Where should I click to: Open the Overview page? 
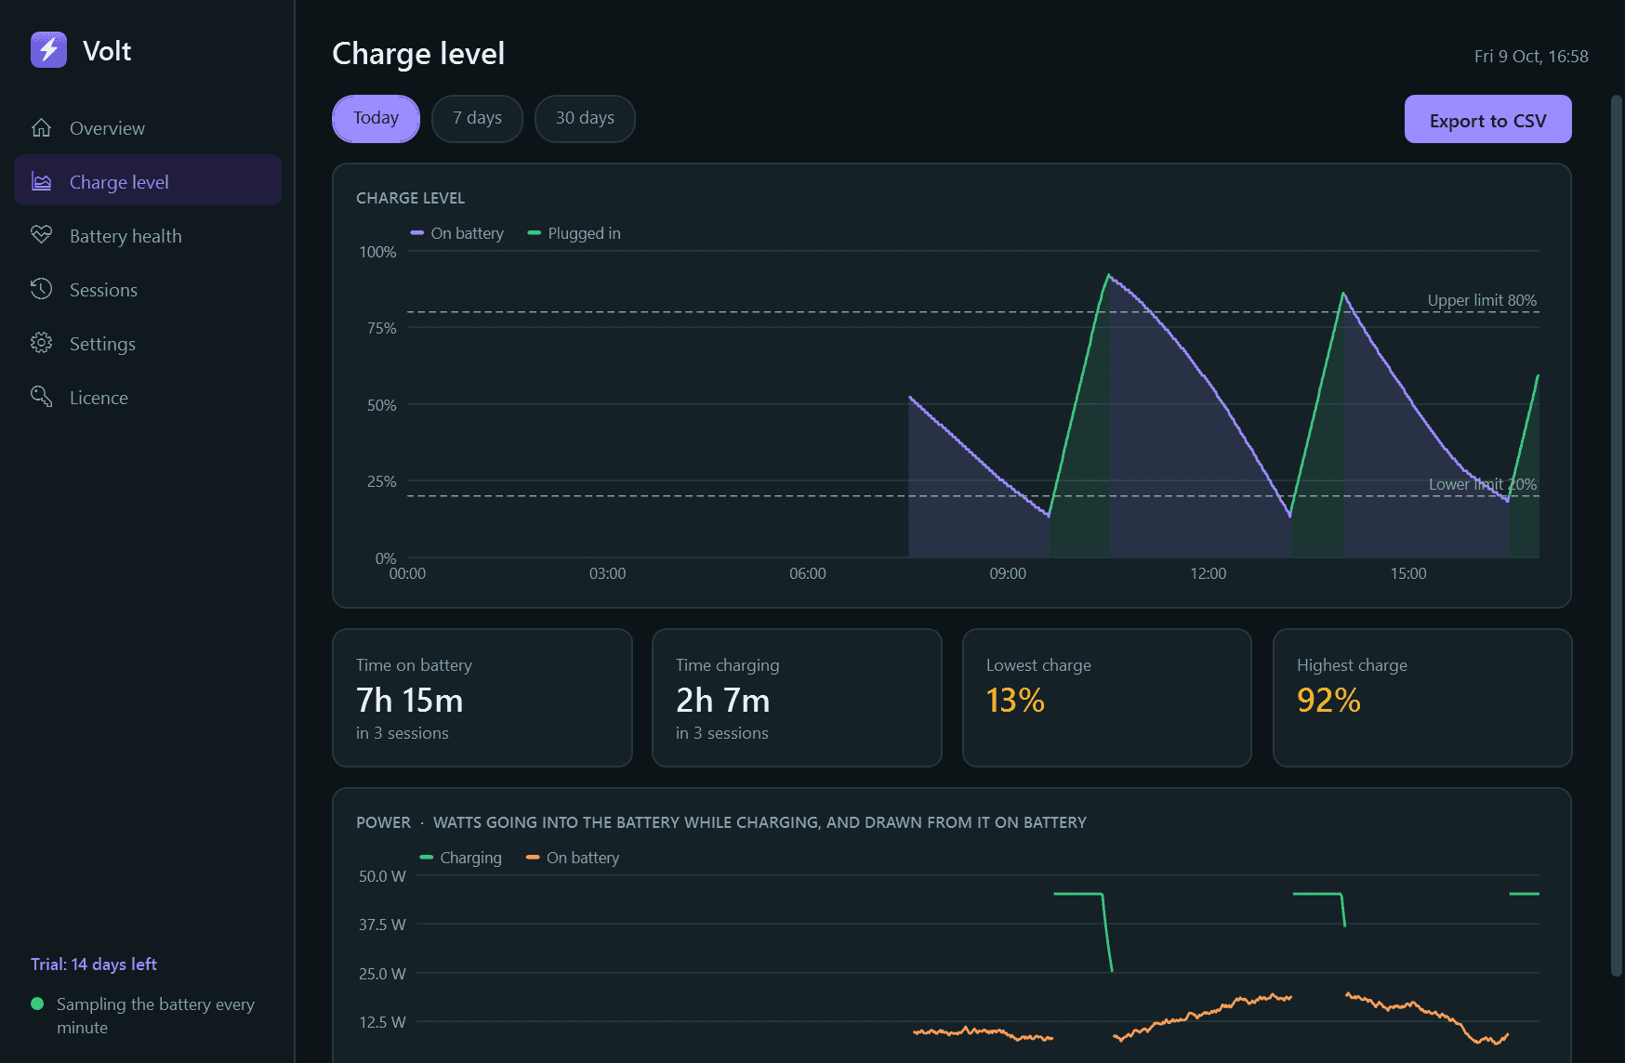tap(148, 128)
